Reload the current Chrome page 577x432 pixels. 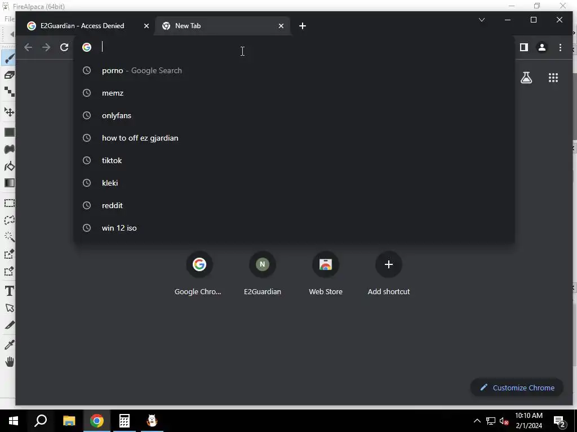[x=64, y=47]
